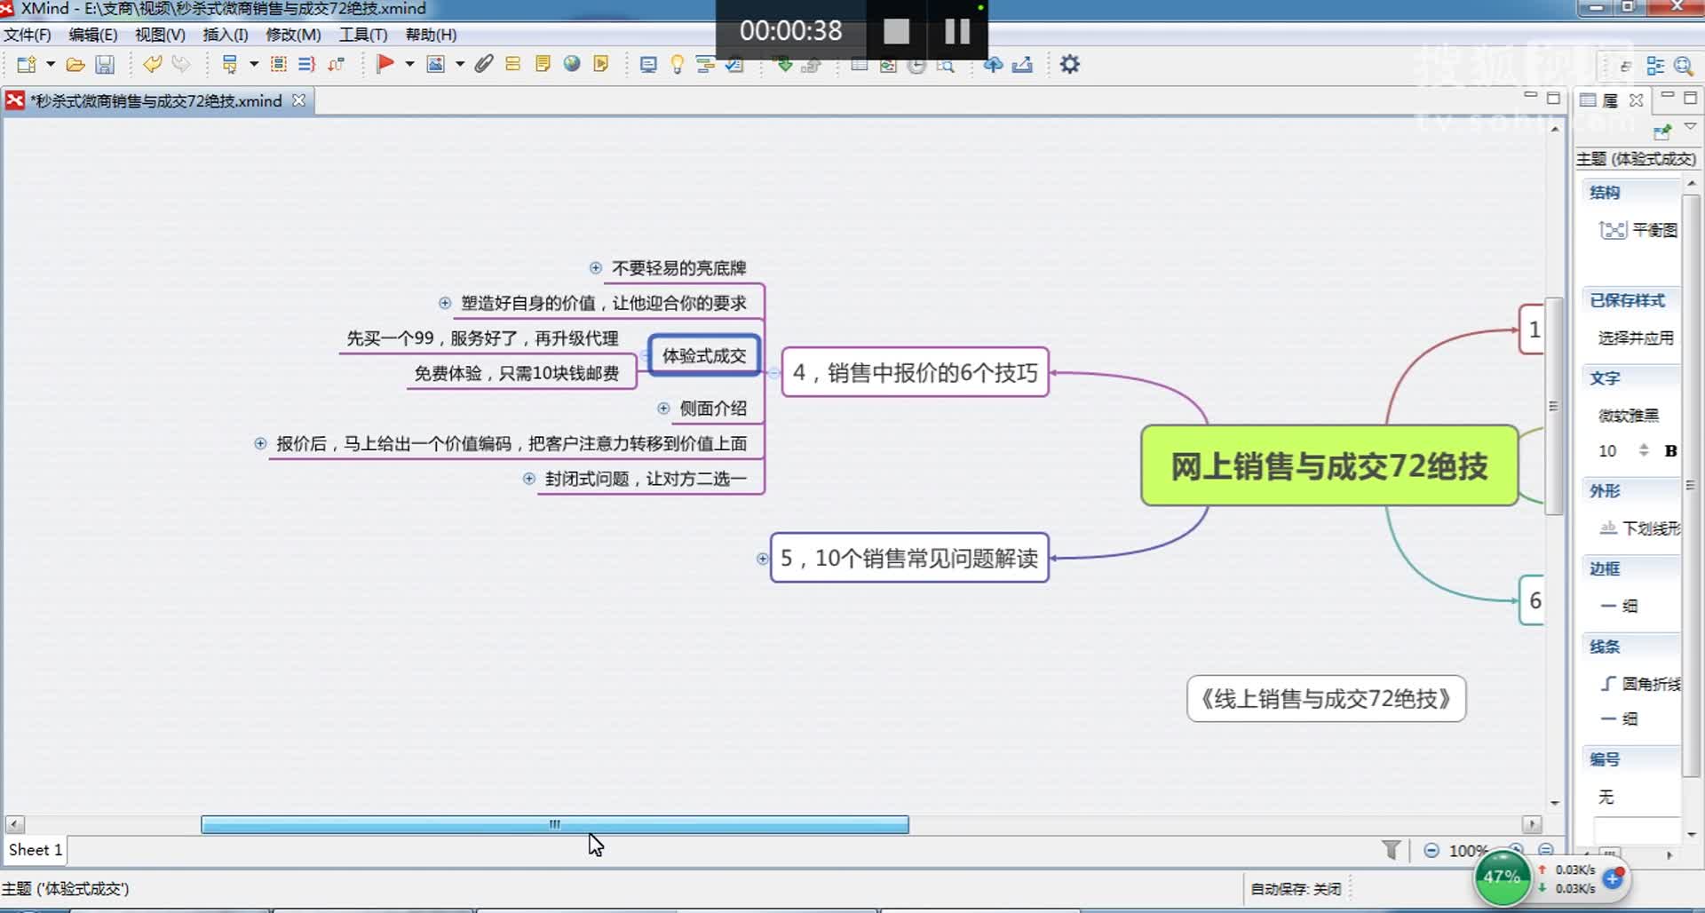Start presentation mode with the monitor icon
This screenshot has width=1705, height=913.
pyautogui.click(x=647, y=64)
